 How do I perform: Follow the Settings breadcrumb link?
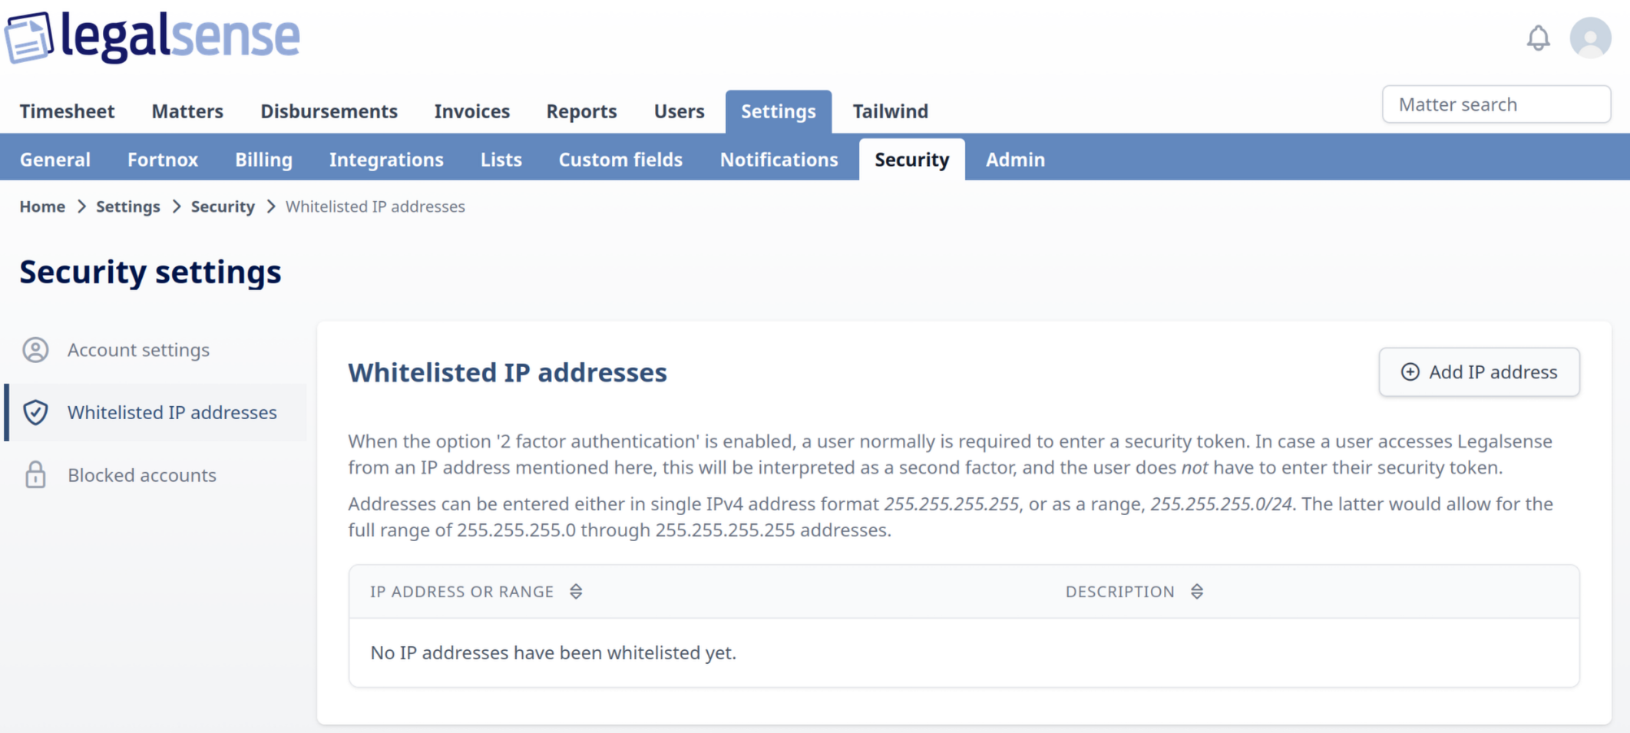(x=127, y=206)
